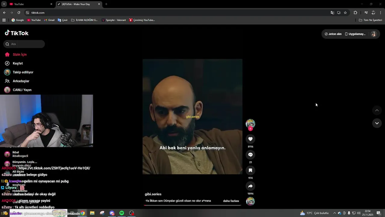Image resolution: width=385 pixels, height=217 pixels.
Task: Expand caption with daha fazlası
Action: click(231, 201)
